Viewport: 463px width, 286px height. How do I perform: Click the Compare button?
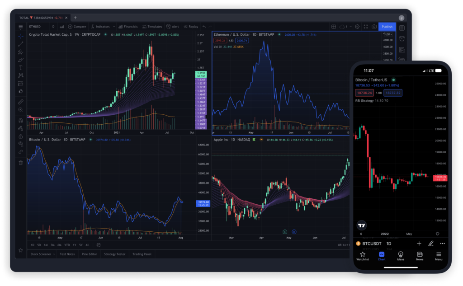[x=80, y=27]
